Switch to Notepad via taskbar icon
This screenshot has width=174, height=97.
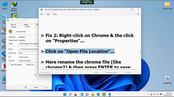110,94
